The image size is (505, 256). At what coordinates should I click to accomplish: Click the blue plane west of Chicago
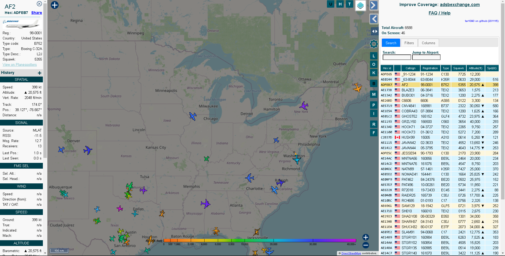click(x=193, y=116)
